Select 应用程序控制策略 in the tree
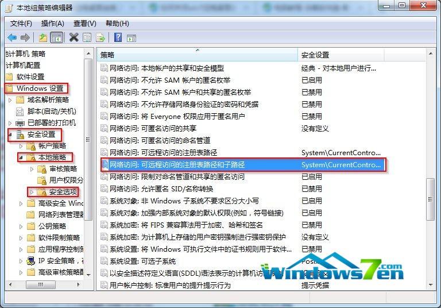 tap(61, 249)
